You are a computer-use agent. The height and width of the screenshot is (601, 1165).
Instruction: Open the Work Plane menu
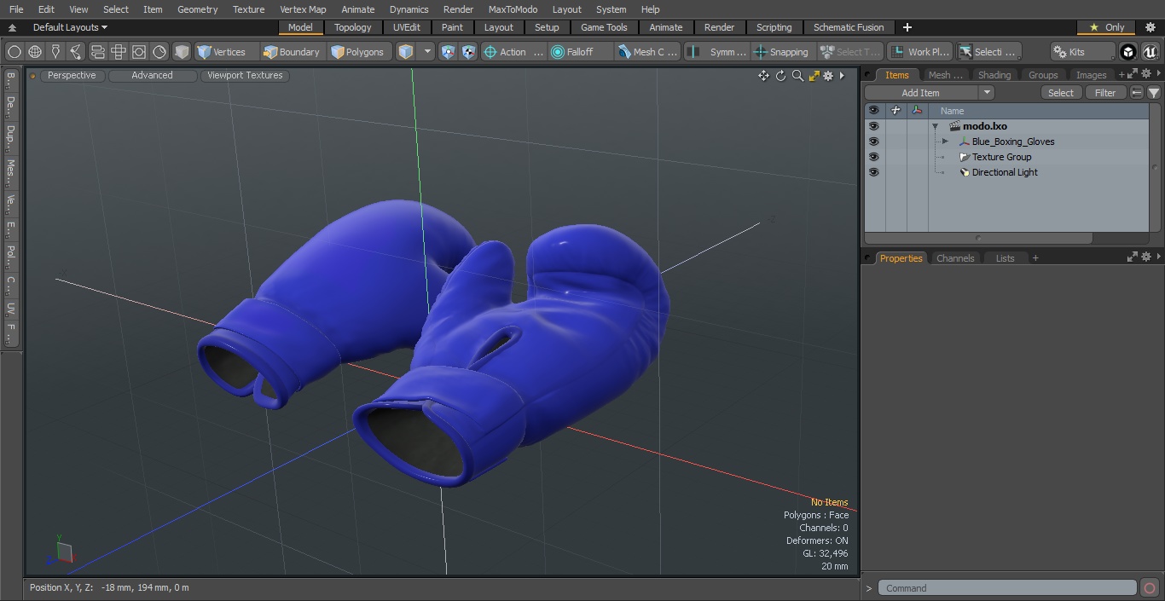tap(919, 52)
